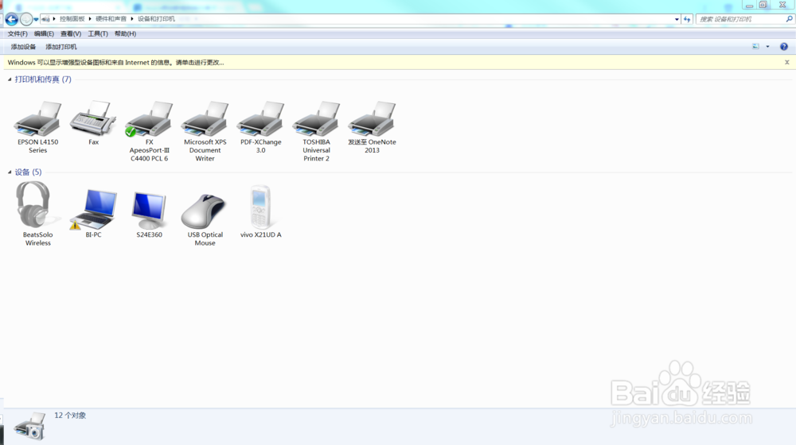Image resolution: width=796 pixels, height=445 pixels.
Task: Open the Help question mark icon
Action: click(x=784, y=47)
